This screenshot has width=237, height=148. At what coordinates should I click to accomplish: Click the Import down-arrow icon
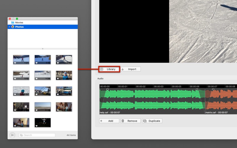coord(123,69)
